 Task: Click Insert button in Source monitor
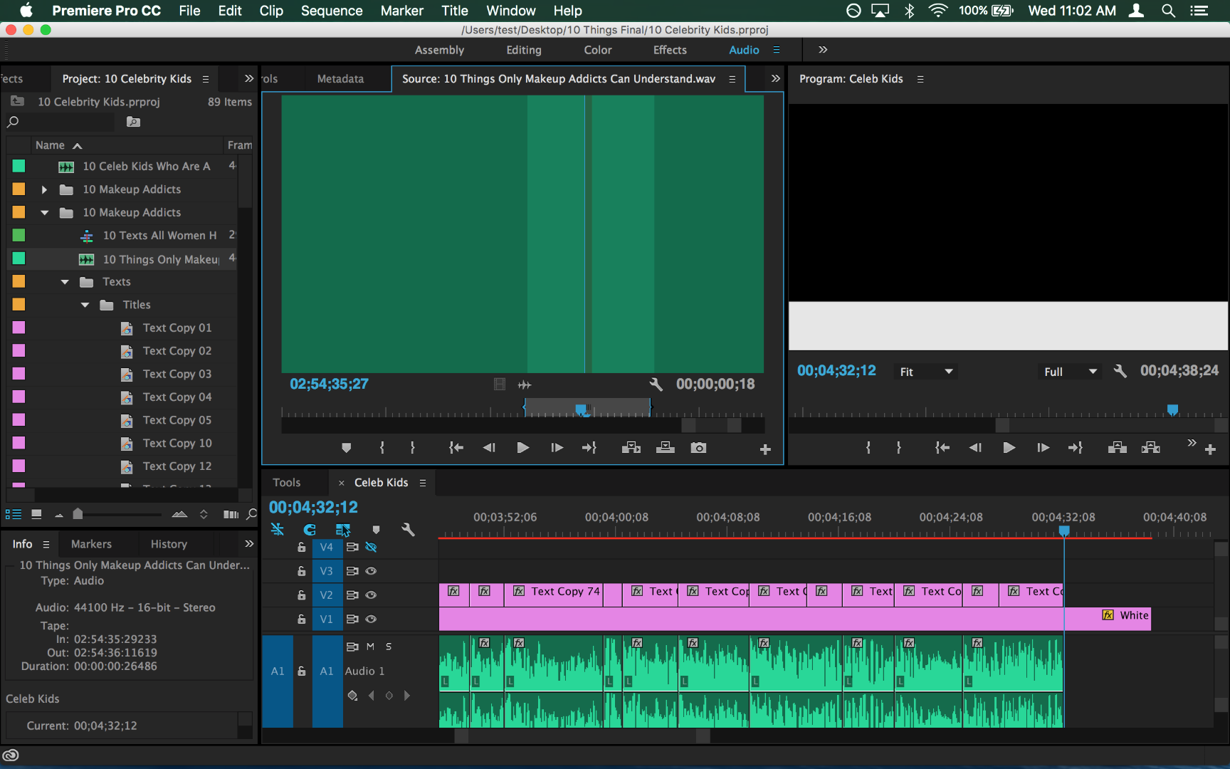[x=631, y=448]
